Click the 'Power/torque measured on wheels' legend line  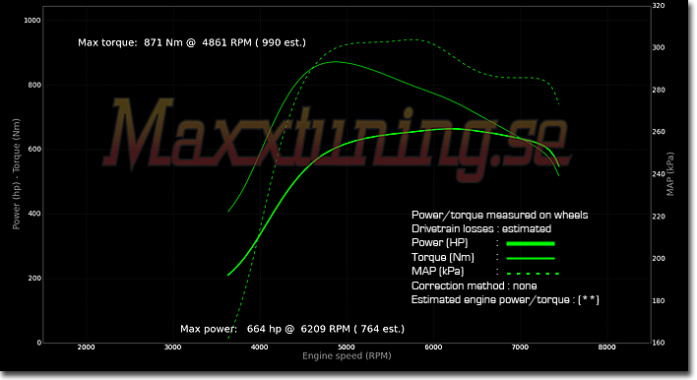point(500,216)
